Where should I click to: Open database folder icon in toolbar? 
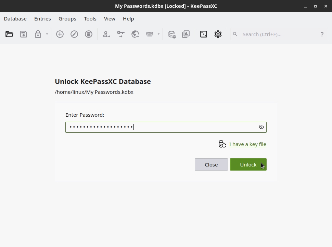[9, 34]
